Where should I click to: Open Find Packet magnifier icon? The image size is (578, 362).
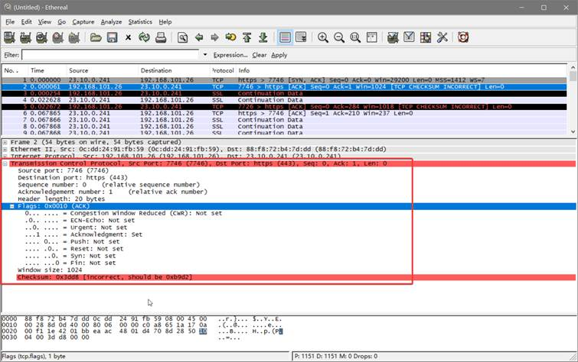pos(182,37)
